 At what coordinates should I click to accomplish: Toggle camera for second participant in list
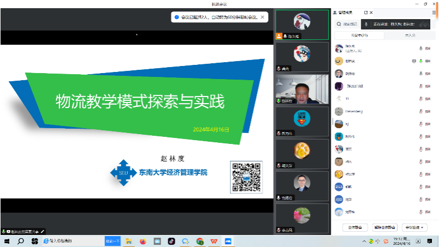point(429,61)
